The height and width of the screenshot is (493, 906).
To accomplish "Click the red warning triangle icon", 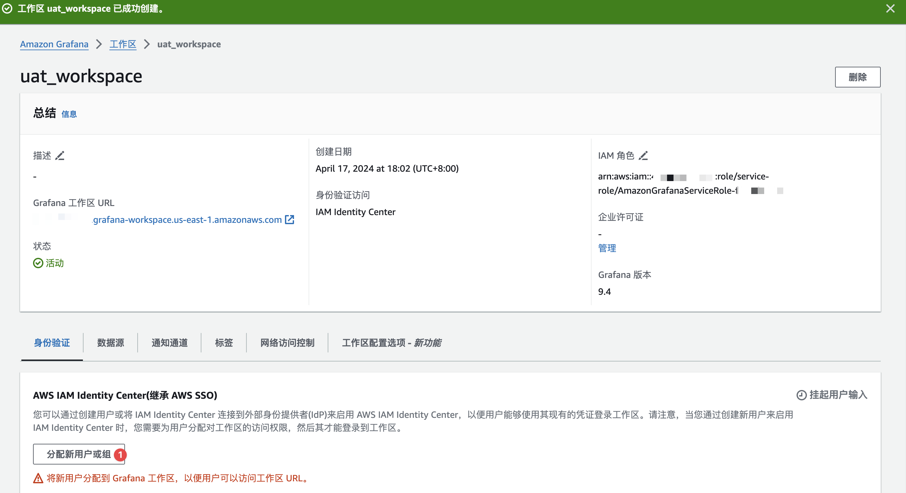I will tap(38, 478).
